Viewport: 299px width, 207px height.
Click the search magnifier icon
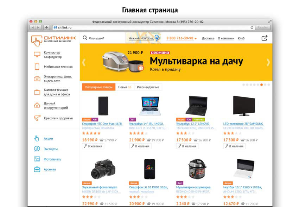pyautogui.click(x=85, y=38)
